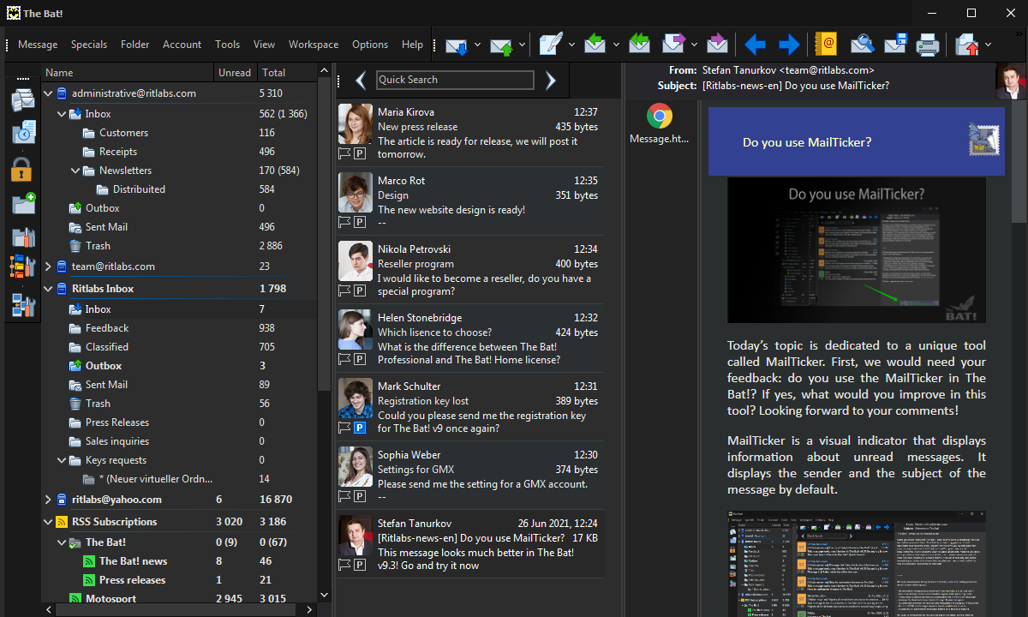The image size is (1028, 617).
Task: Click the Search messages magnifier icon
Action: click(861, 45)
